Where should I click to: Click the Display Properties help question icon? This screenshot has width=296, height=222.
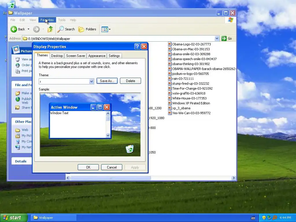coord(137,47)
